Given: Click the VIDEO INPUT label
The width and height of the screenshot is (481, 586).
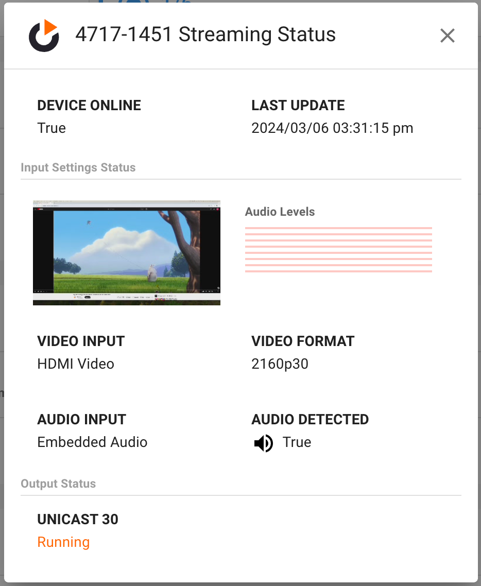Looking at the screenshot, I should [x=81, y=341].
